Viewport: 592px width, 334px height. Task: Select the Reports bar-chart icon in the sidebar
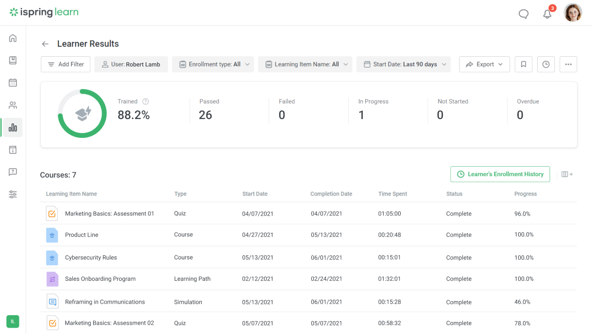(12, 127)
